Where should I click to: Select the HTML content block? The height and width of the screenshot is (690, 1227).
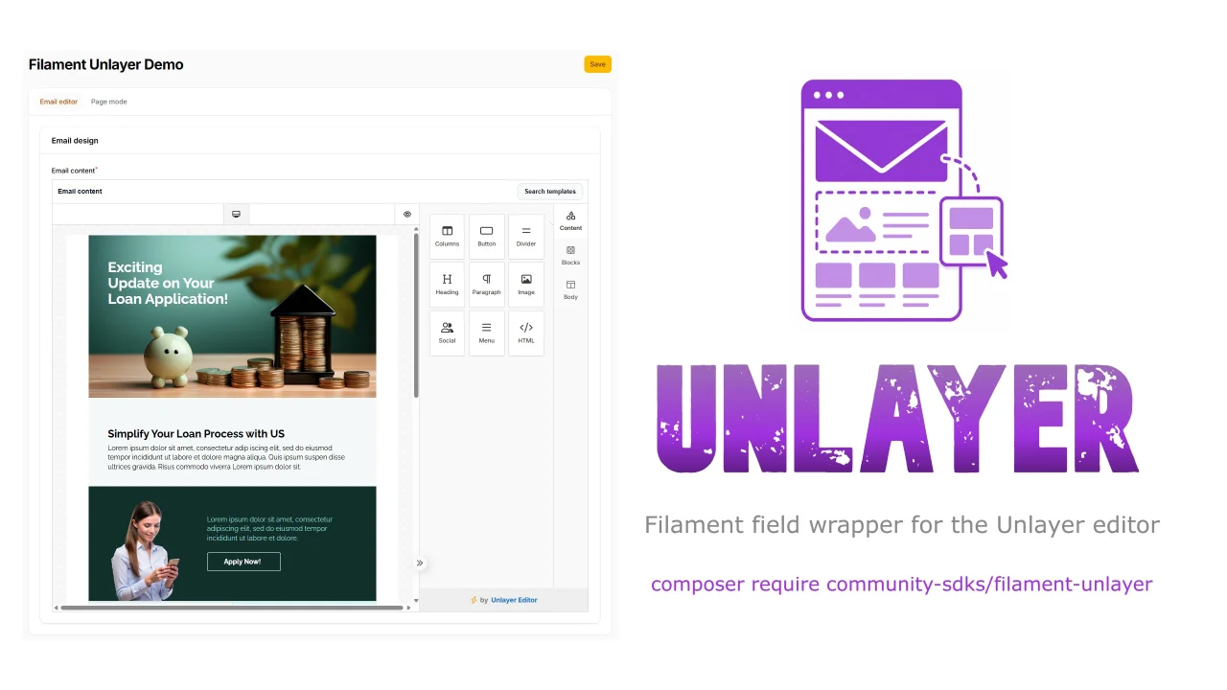(x=526, y=333)
